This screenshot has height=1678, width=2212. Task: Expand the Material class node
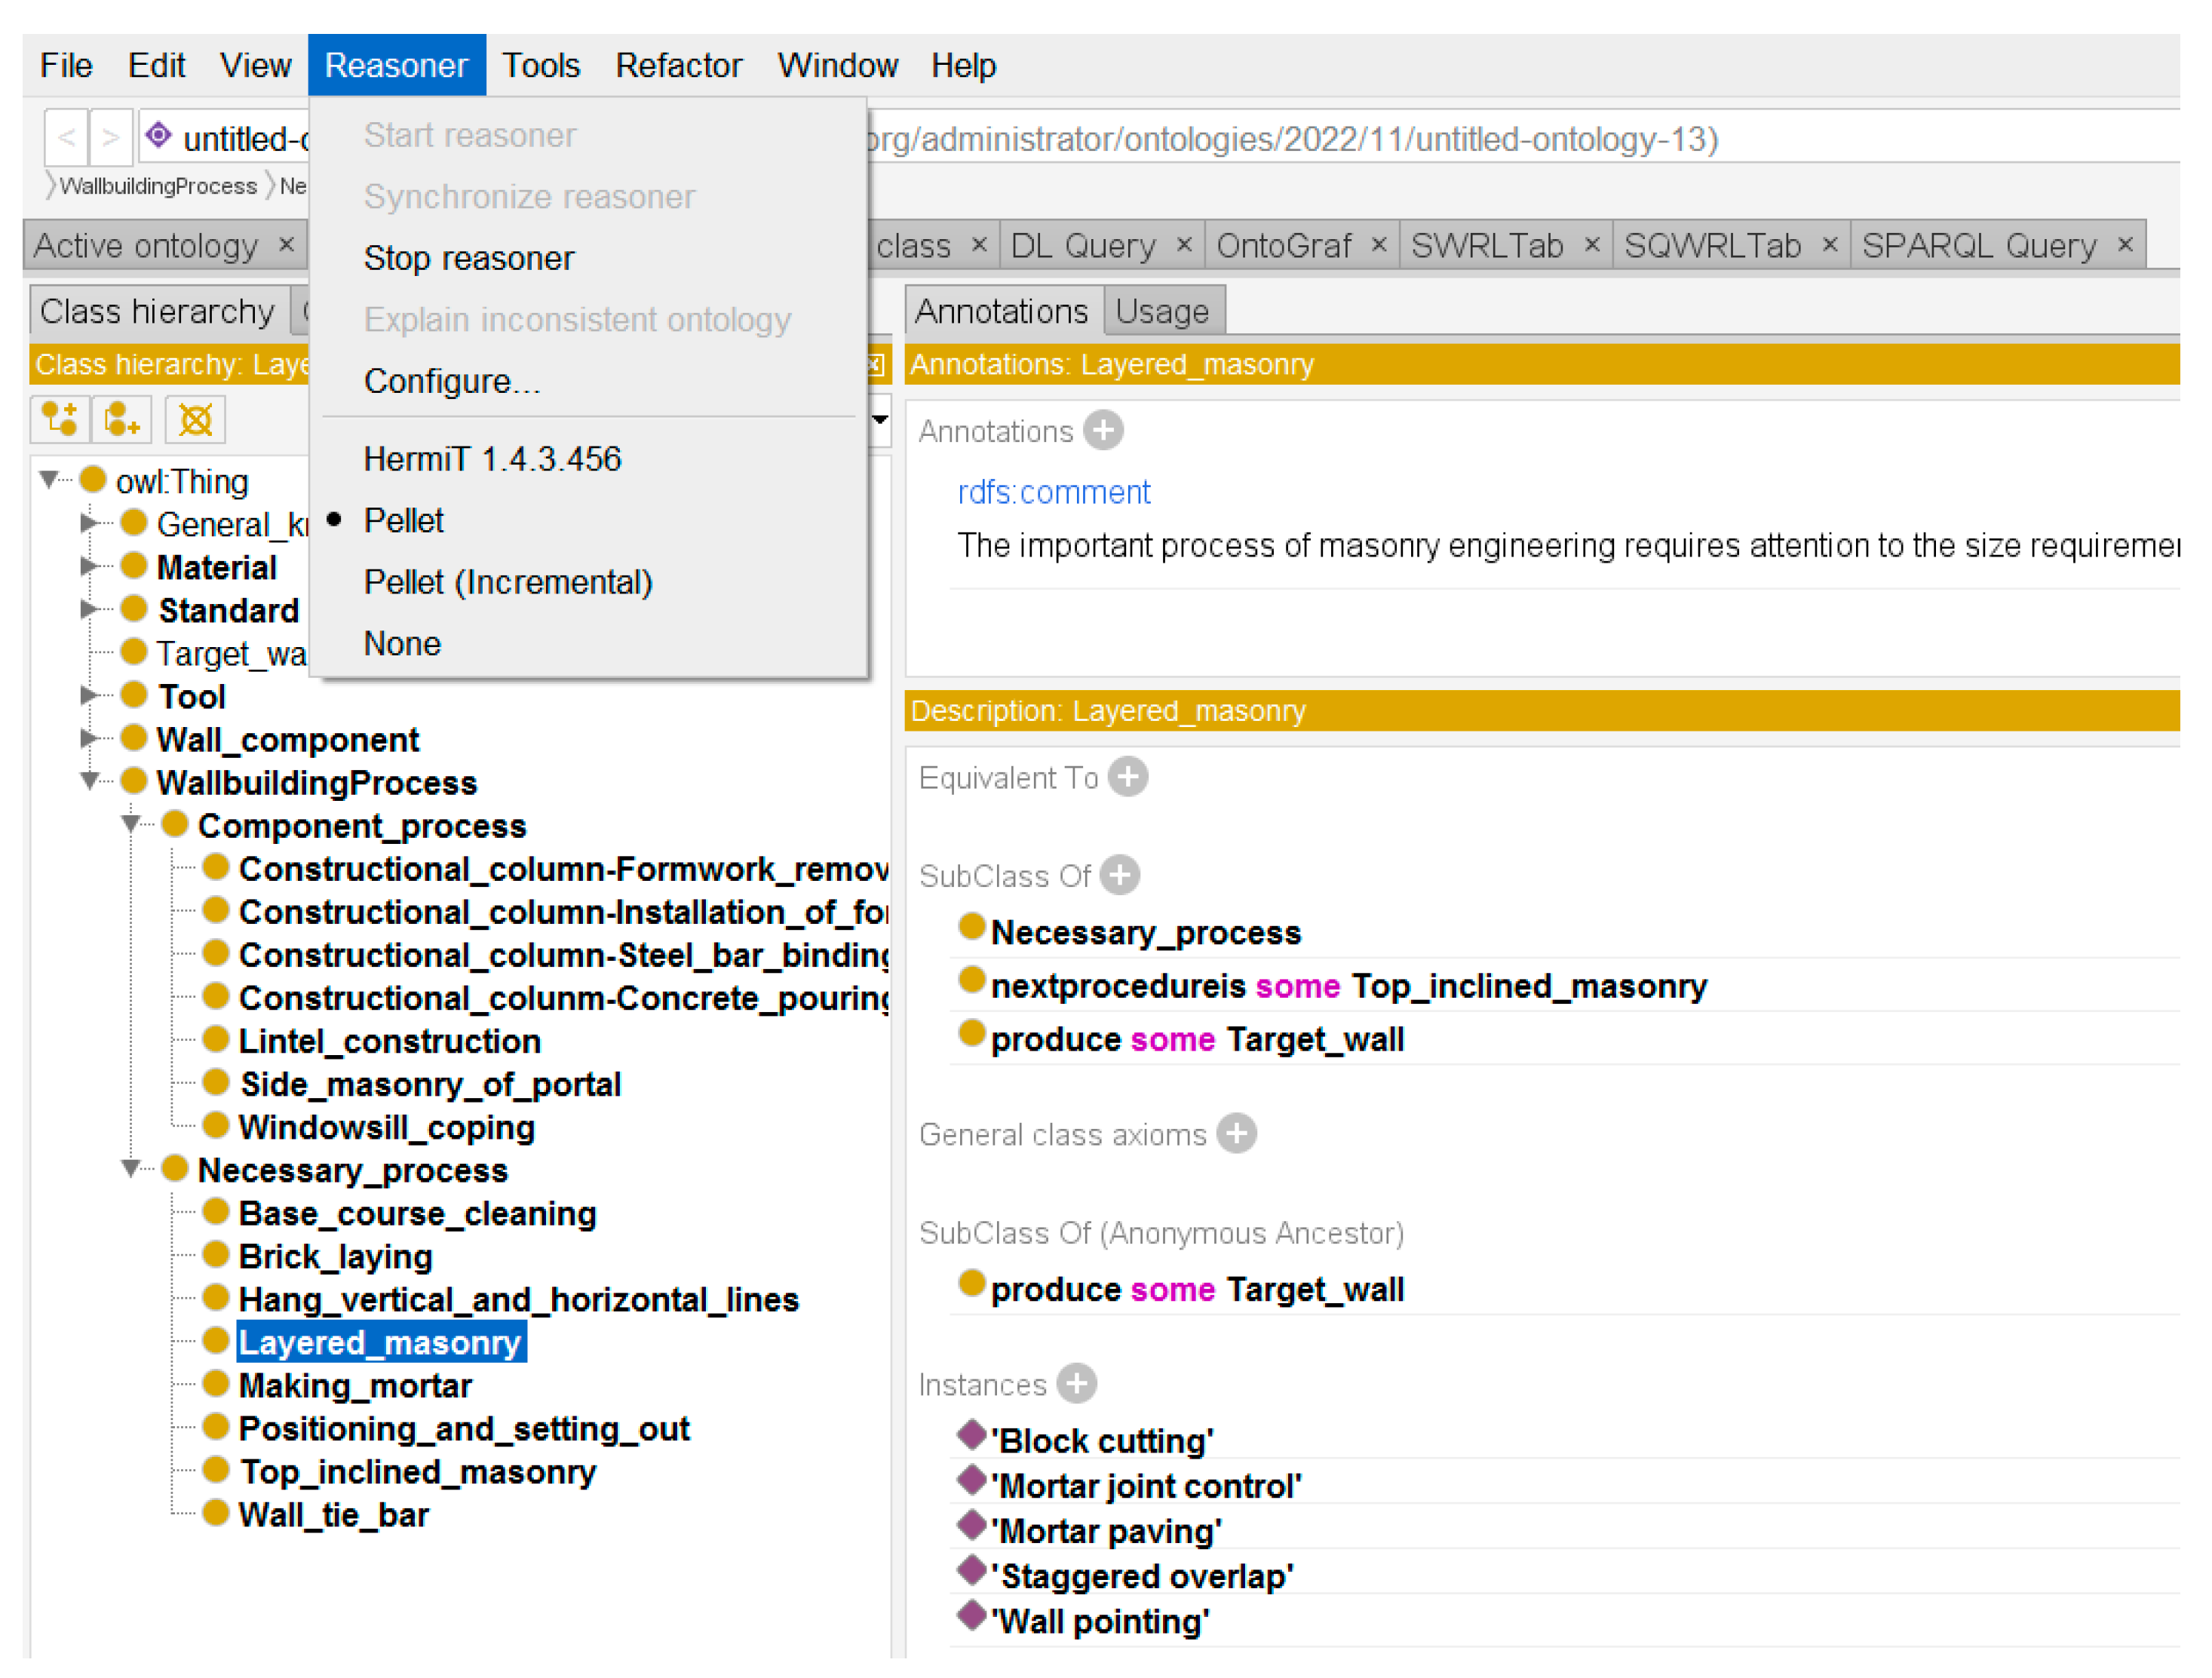pos(90,567)
